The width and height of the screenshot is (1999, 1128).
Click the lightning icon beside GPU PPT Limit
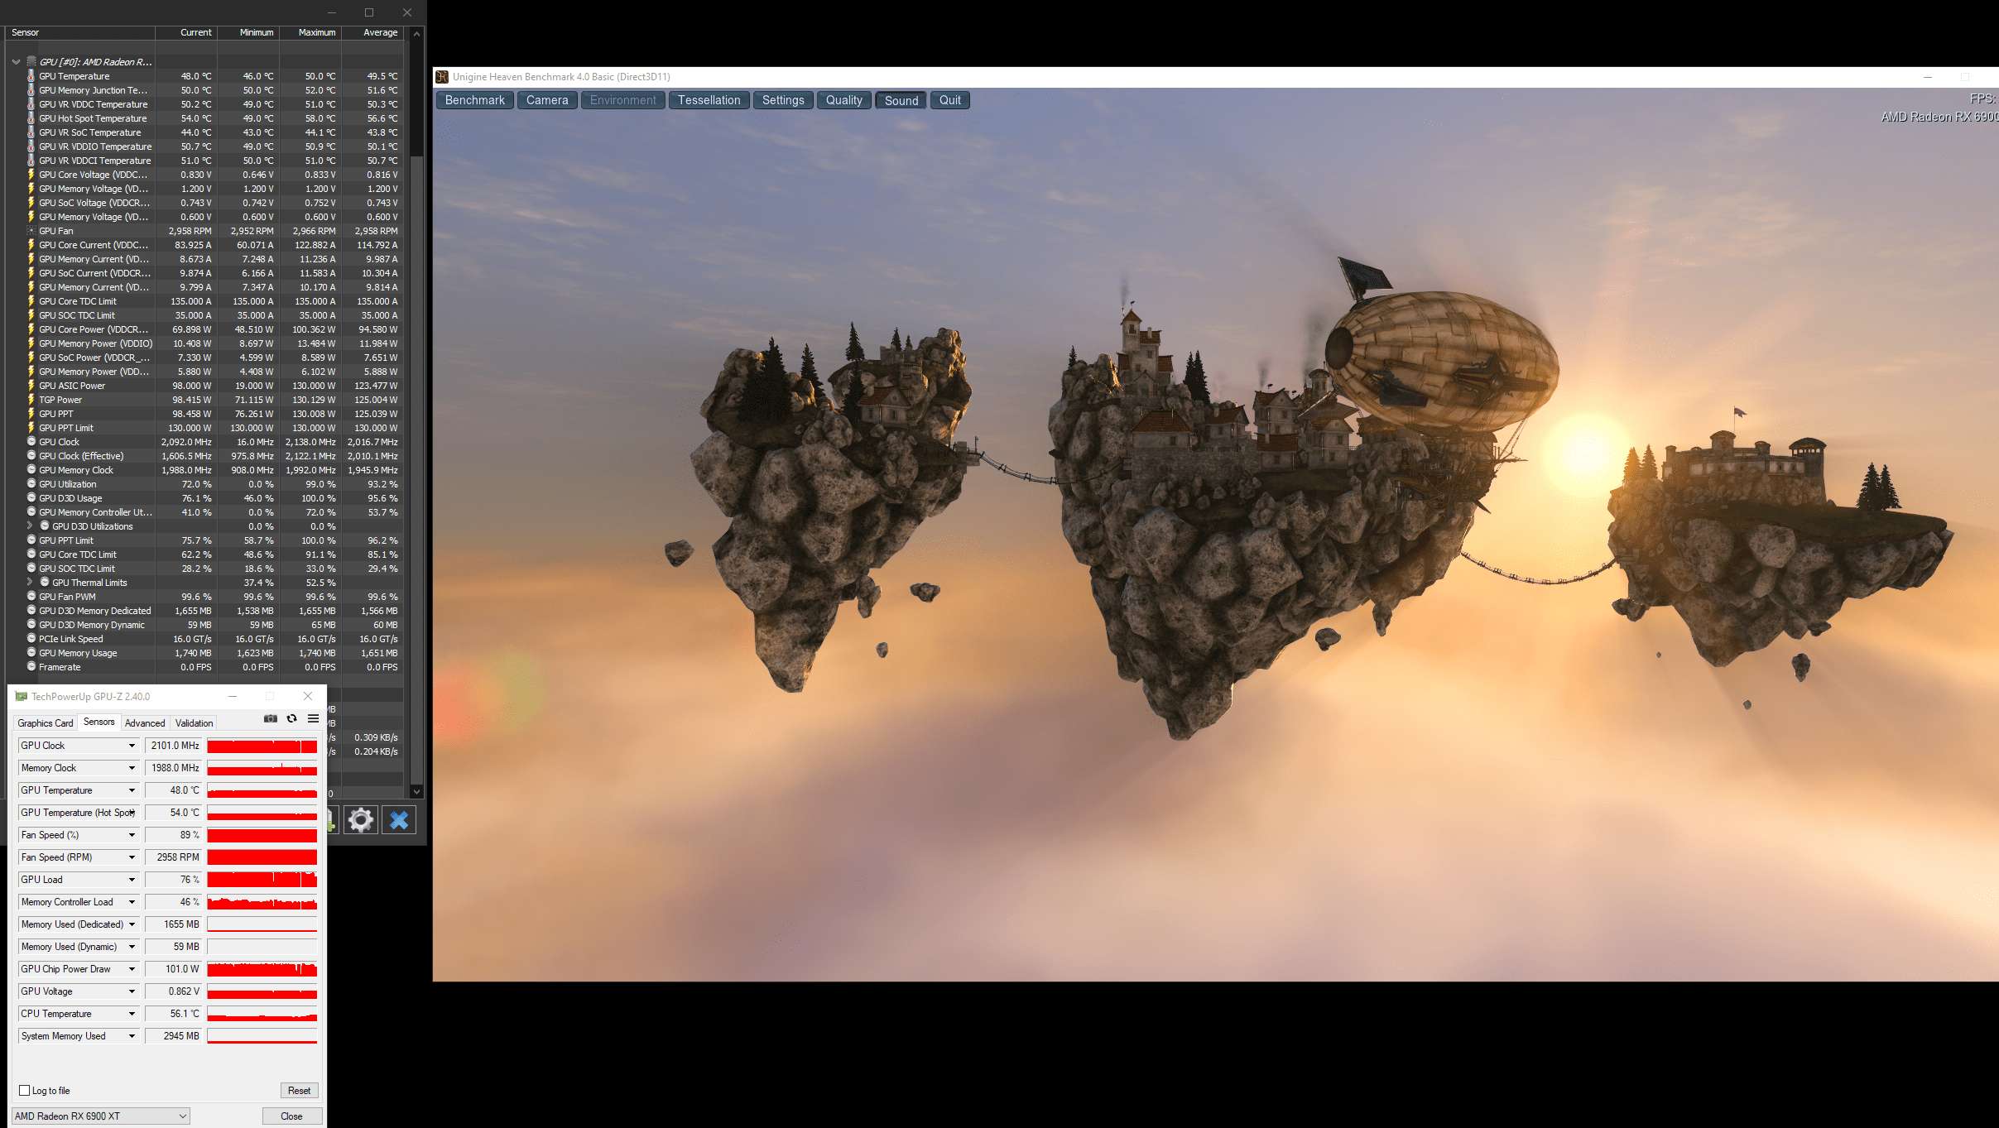(31, 428)
